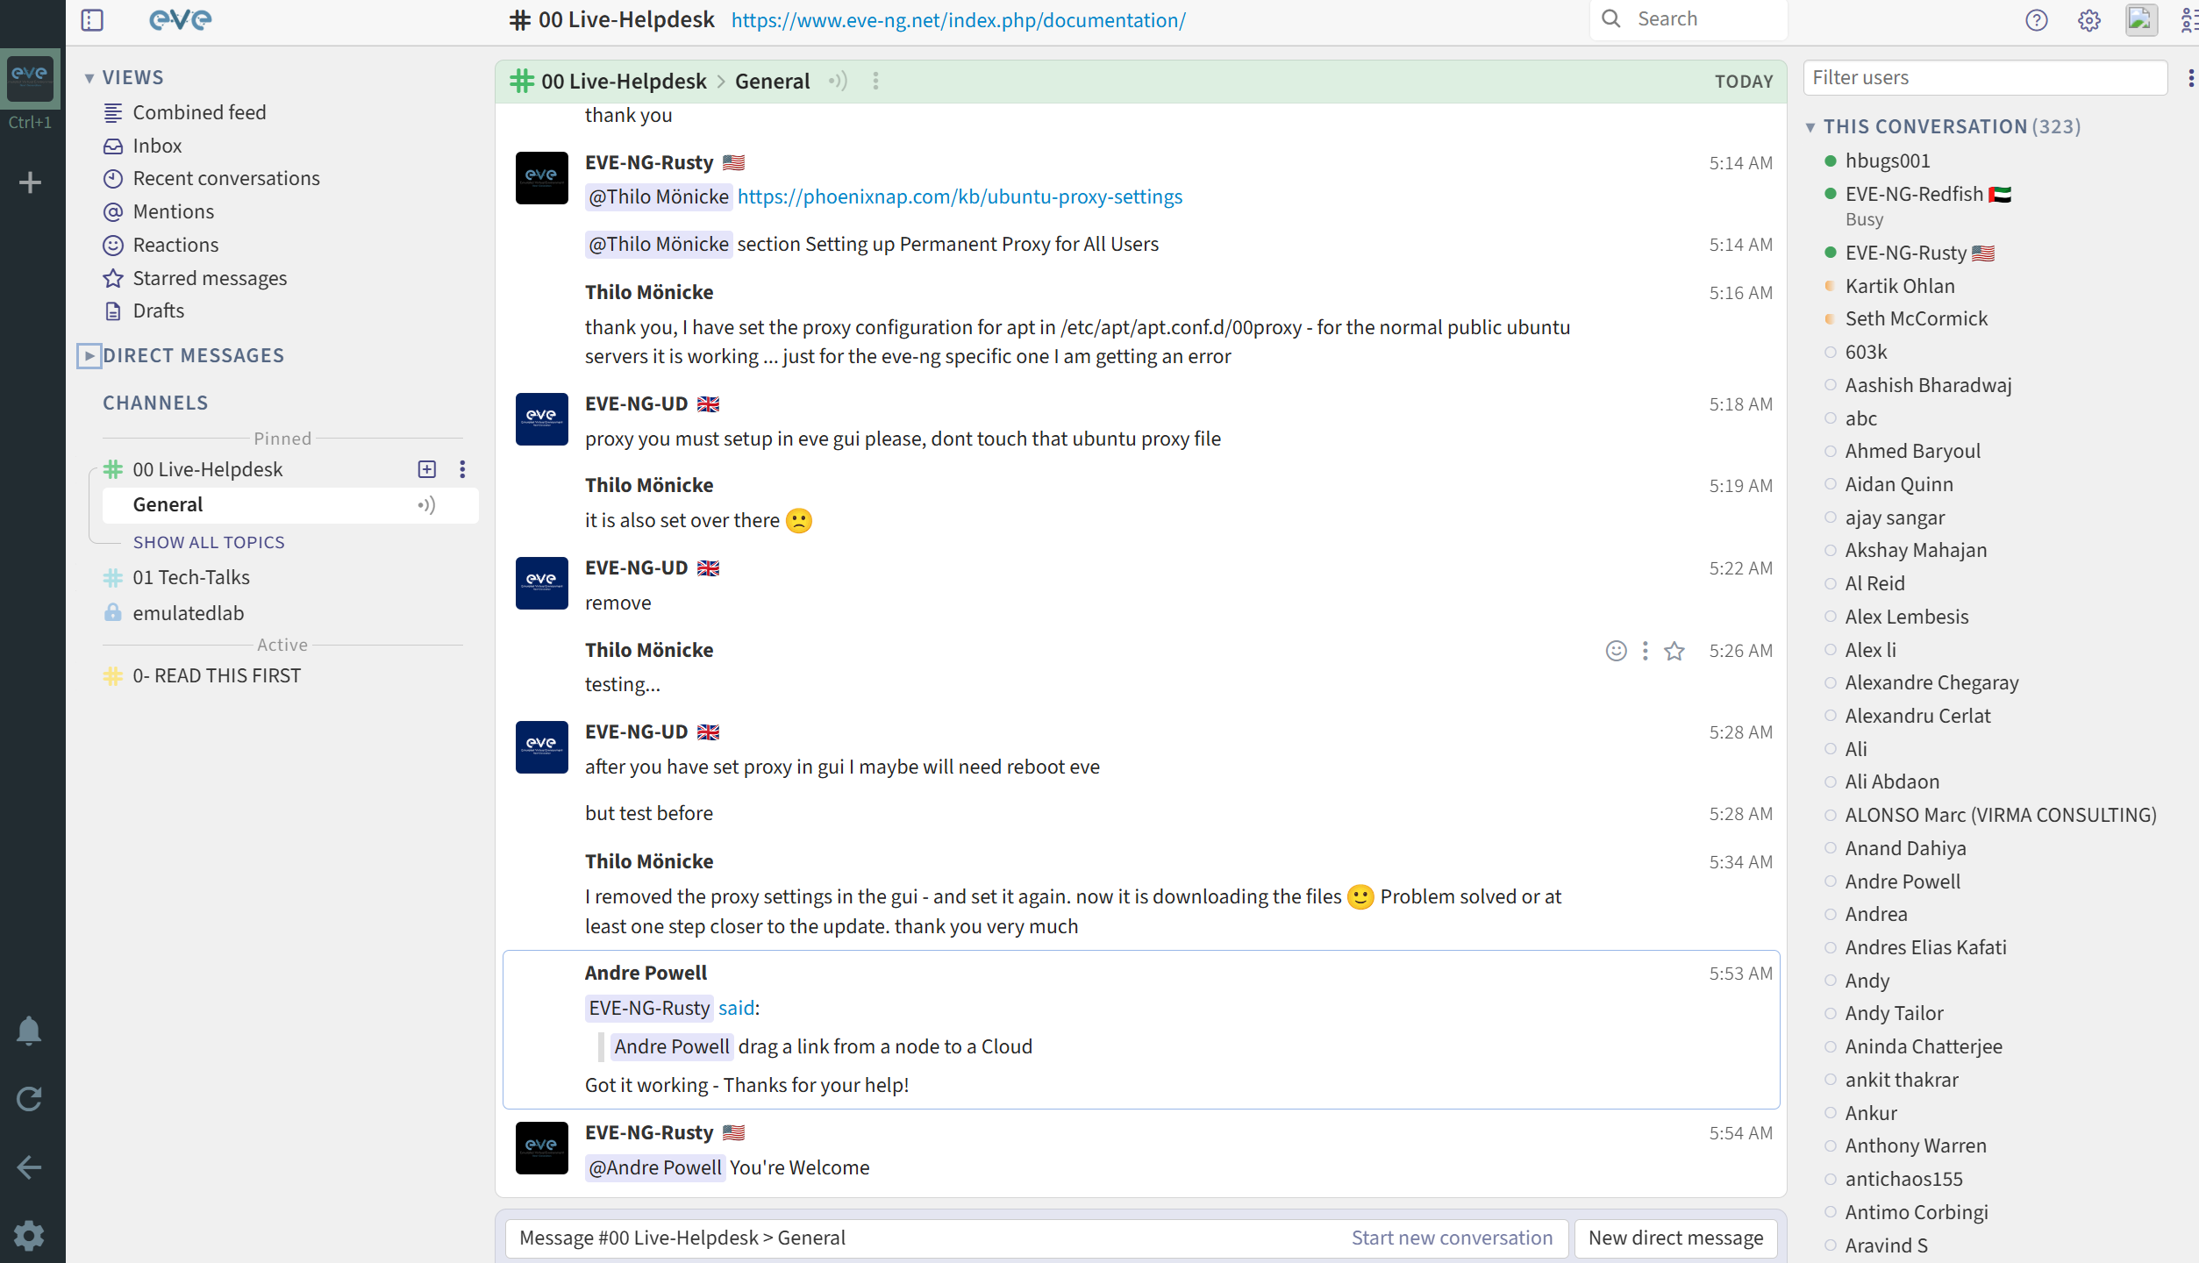Open the phoenixnap ubuntu proxy link
The image size is (2199, 1263).
coord(960,196)
